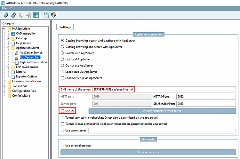Image resolution: width=240 pixels, height=159 pixels.
Task: Uncheck the Use SSL checkbox
Action: (x=62, y=111)
